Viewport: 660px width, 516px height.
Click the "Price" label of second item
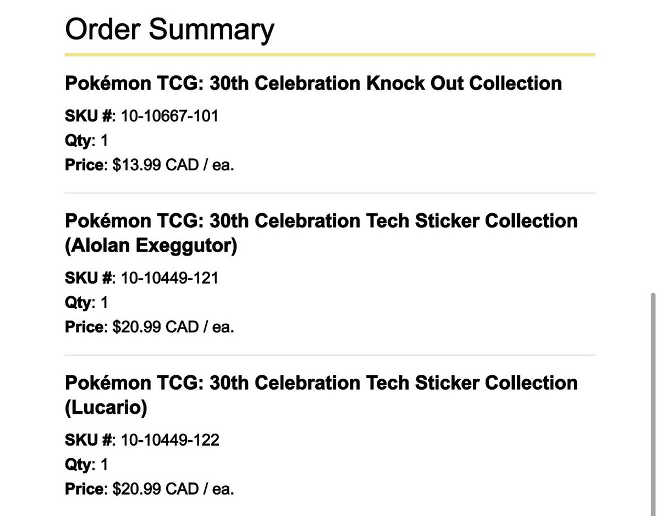click(x=84, y=327)
